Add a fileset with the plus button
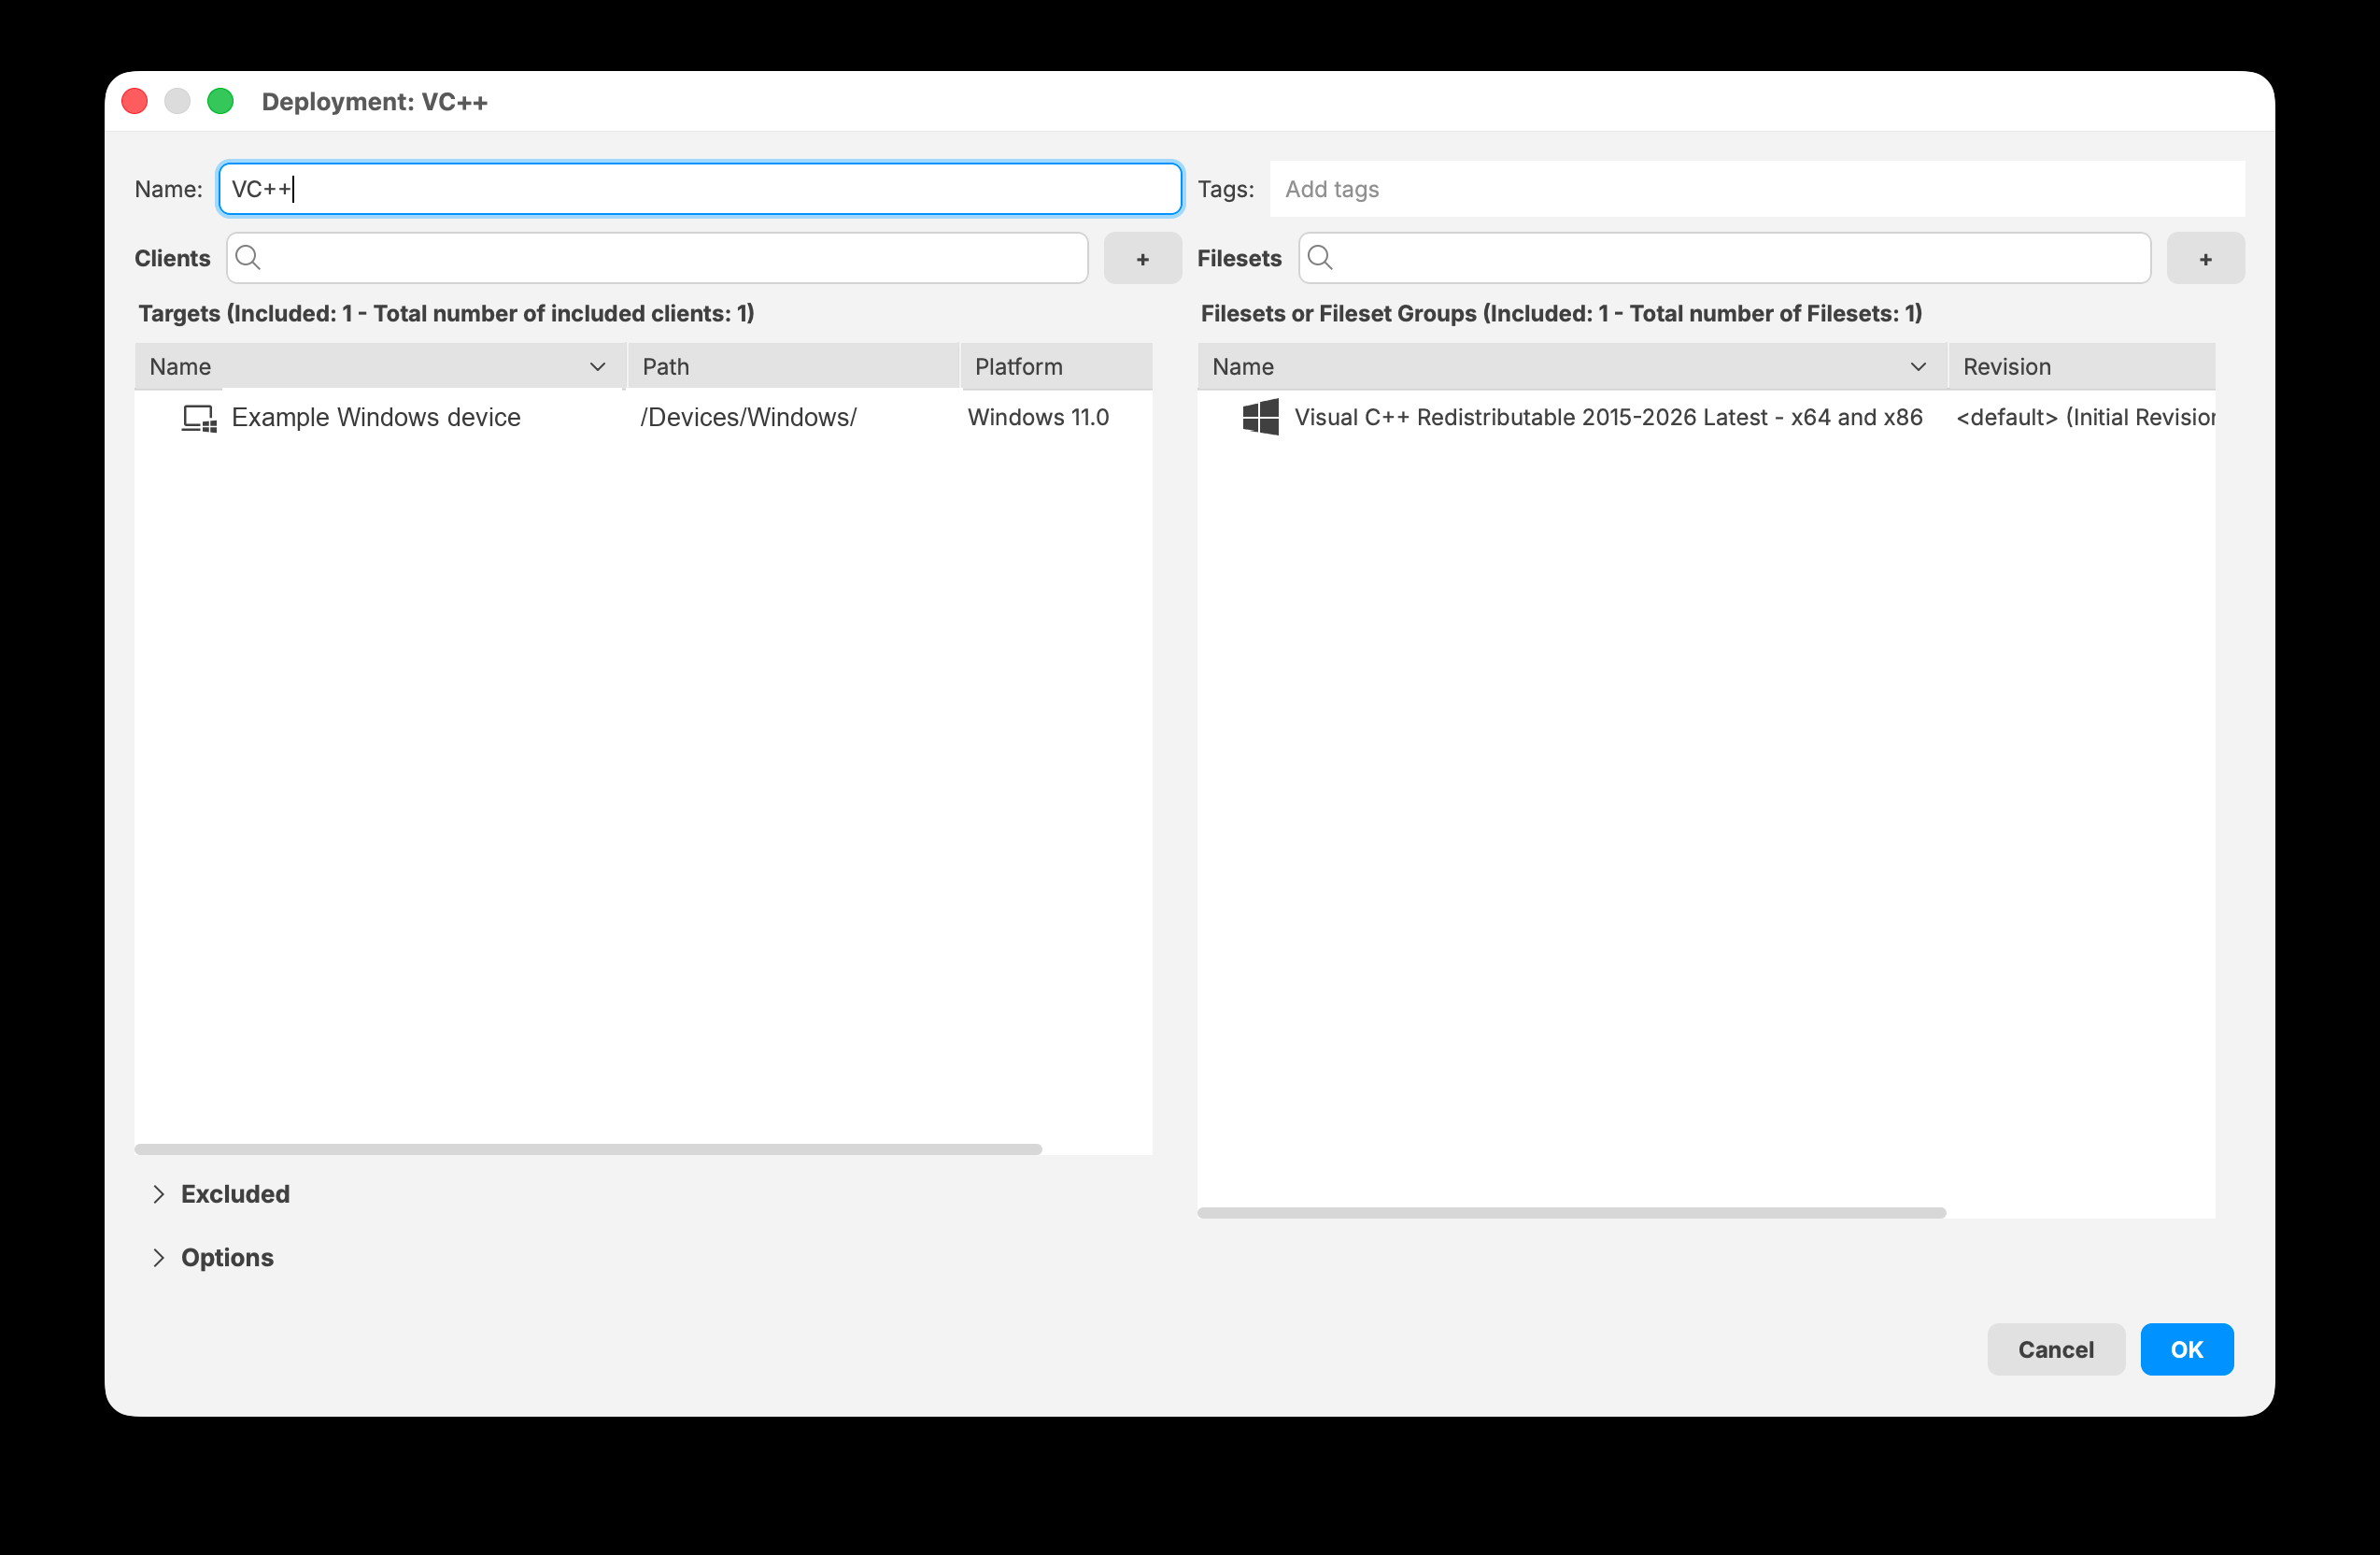The height and width of the screenshot is (1555, 2380). [x=2205, y=259]
